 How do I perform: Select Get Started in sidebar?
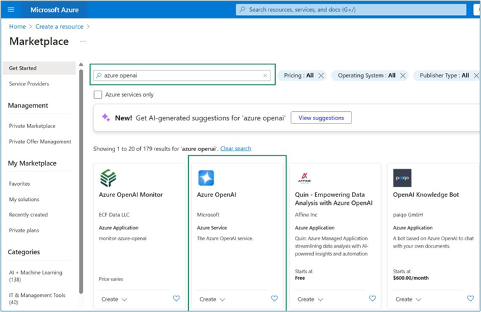coord(39,68)
